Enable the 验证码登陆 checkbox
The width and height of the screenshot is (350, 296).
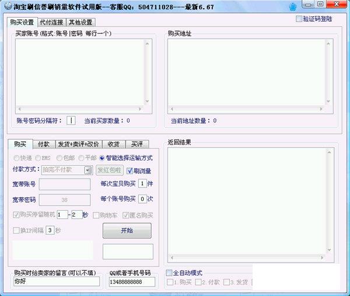pos(299,19)
